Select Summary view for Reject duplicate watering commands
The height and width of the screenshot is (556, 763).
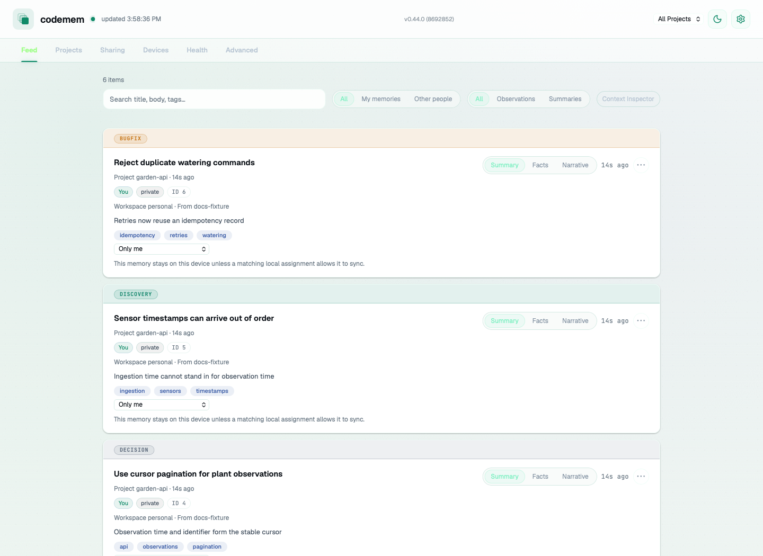pyautogui.click(x=504, y=165)
